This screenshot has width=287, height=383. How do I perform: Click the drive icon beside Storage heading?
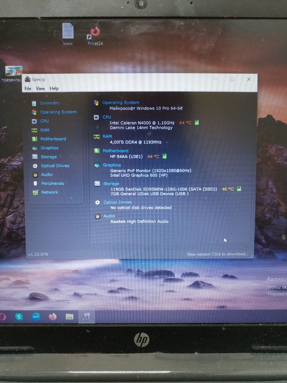[97, 184]
